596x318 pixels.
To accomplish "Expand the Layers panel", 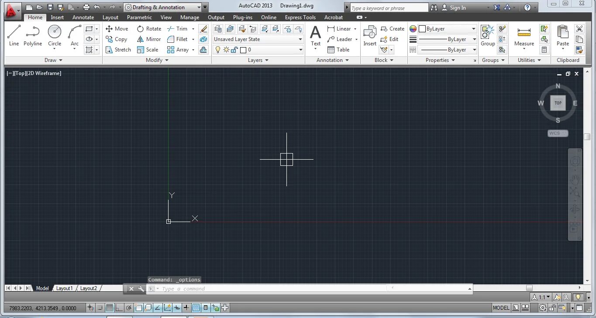I will [x=258, y=60].
